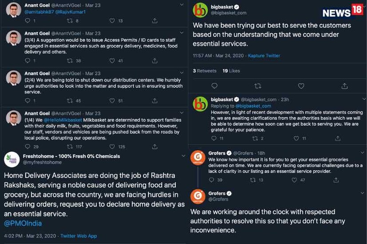
Task: Retweet the main bigbasket tweet
Action: (257, 86)
